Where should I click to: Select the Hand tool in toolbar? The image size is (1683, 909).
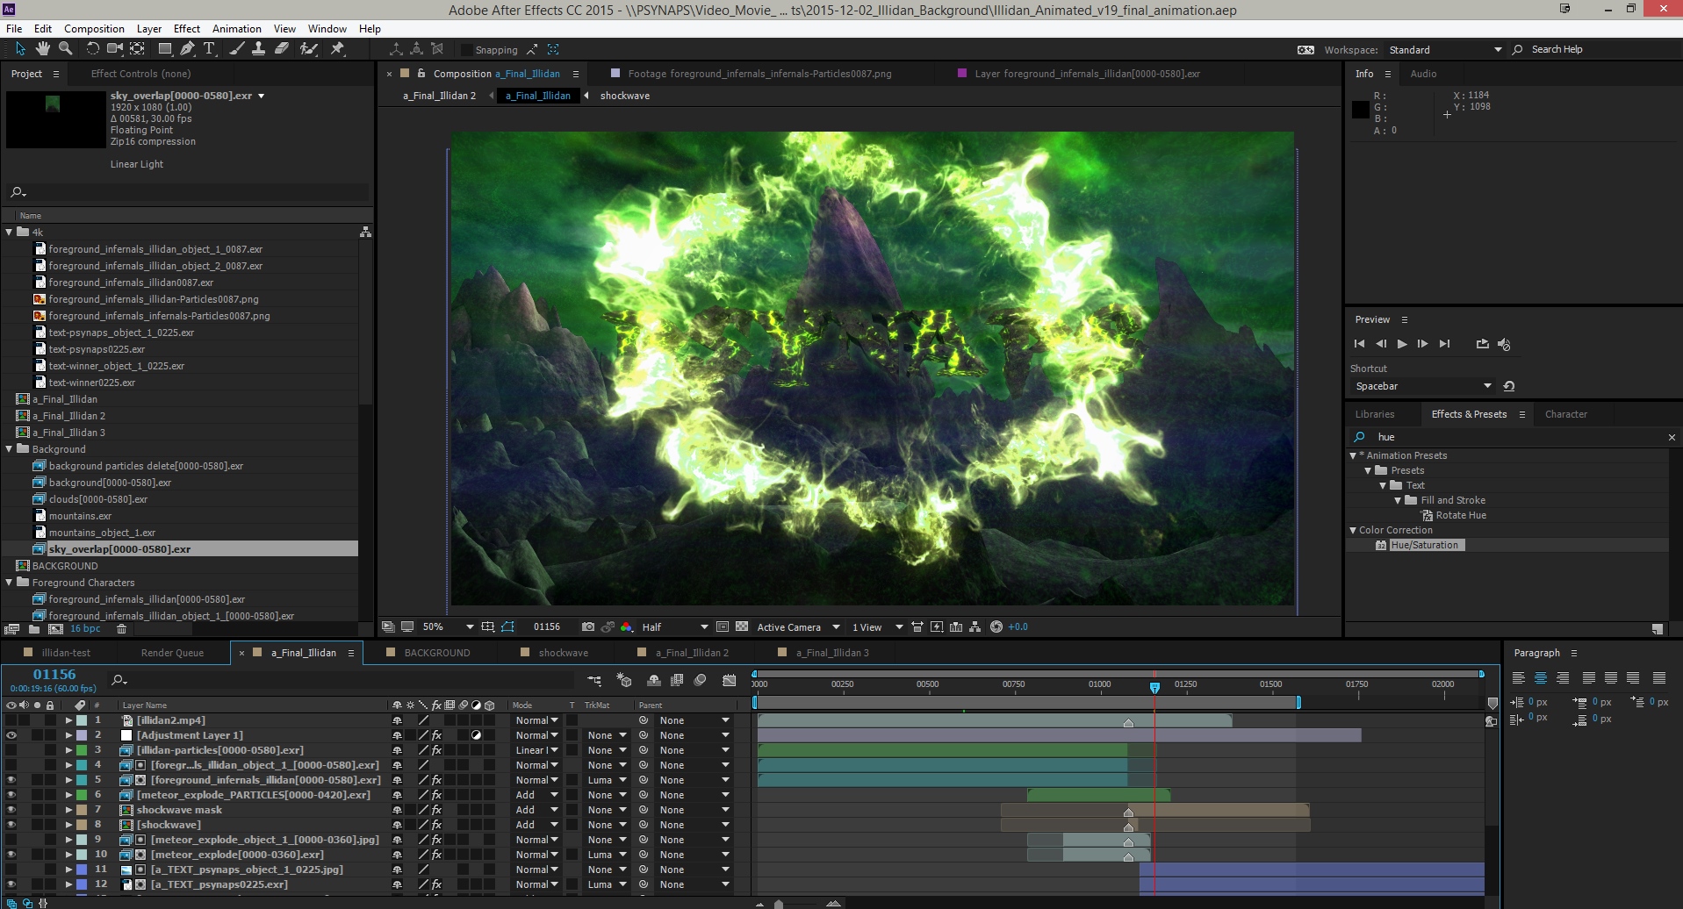[x=42, y=49]
